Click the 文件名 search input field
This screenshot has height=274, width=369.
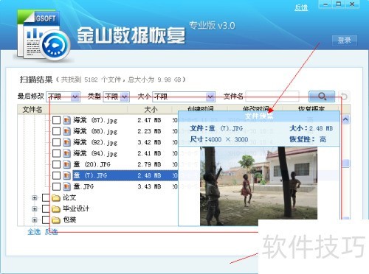click(x=272, y=96)
